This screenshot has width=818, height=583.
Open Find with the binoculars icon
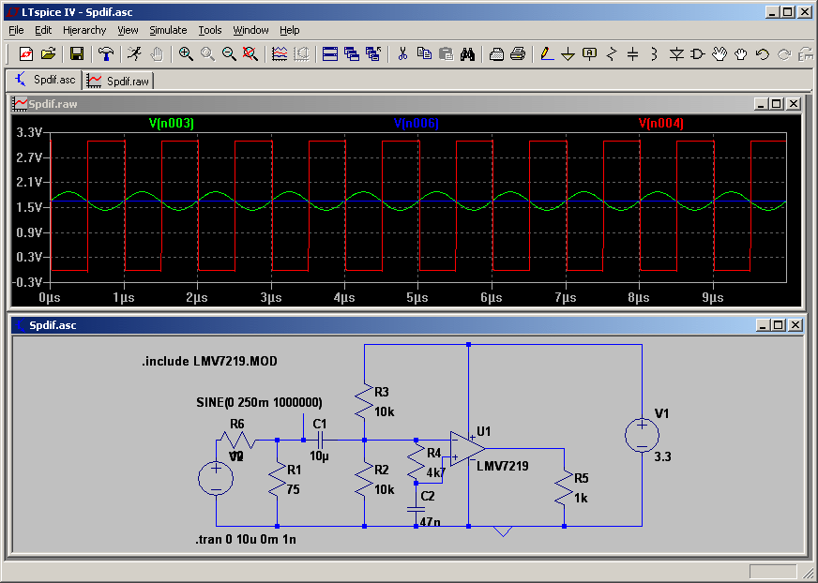(x=467, y=53)
